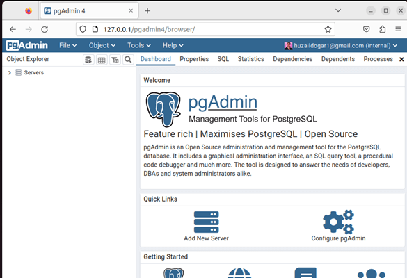Switch to the Statistics tab
This screenshot has height=278, width=407.
coord(250,59)
